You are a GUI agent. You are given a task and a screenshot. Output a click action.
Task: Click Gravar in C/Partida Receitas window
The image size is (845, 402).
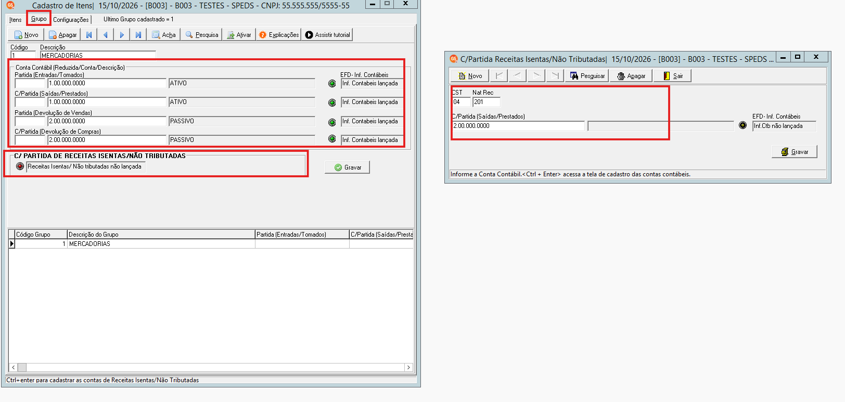pos(795,152)
